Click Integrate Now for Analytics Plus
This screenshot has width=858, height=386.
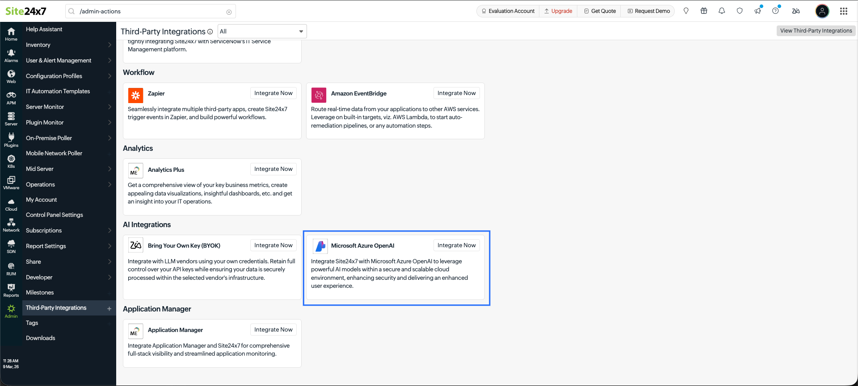[273, 169]
